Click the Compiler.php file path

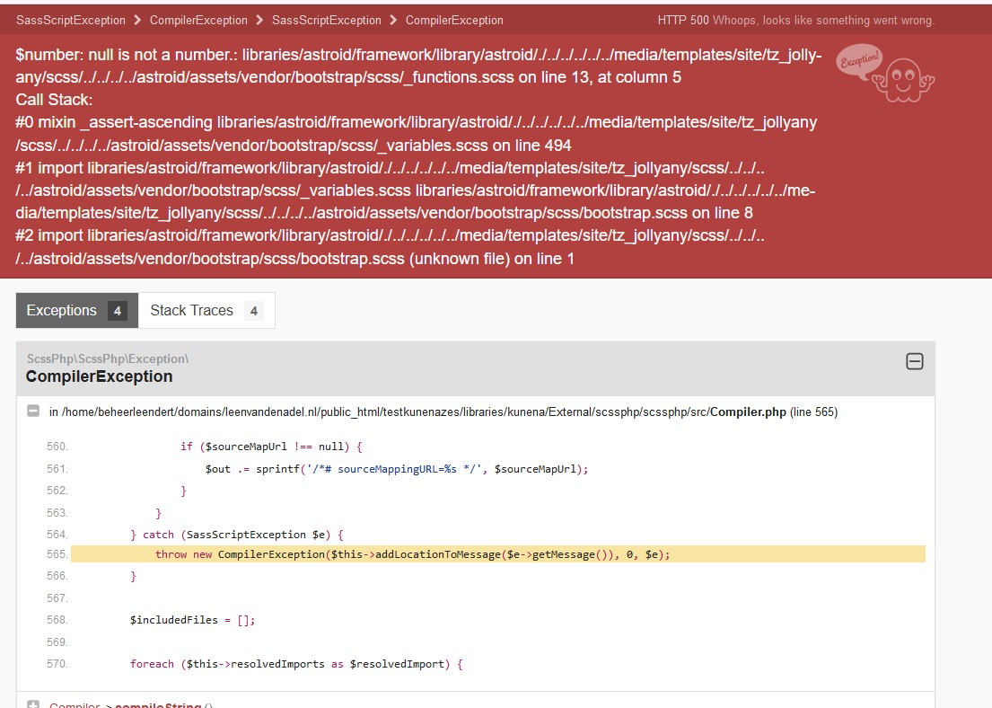pyautogui.click(x=422, y=412)
